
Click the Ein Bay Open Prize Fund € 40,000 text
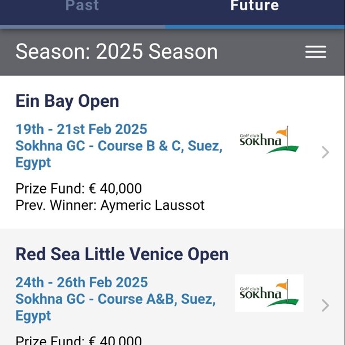pyautogui.click(x=79, y=188)
